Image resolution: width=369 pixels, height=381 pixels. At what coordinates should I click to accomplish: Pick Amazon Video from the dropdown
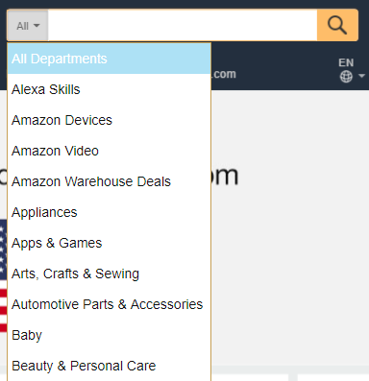[110, 151]
